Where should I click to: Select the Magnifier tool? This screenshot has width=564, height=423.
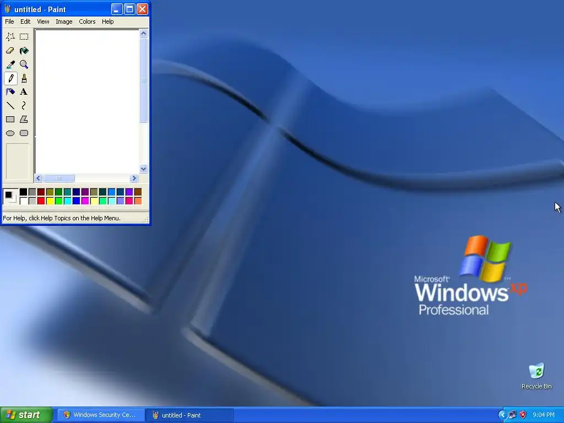(x=24, y=64)
